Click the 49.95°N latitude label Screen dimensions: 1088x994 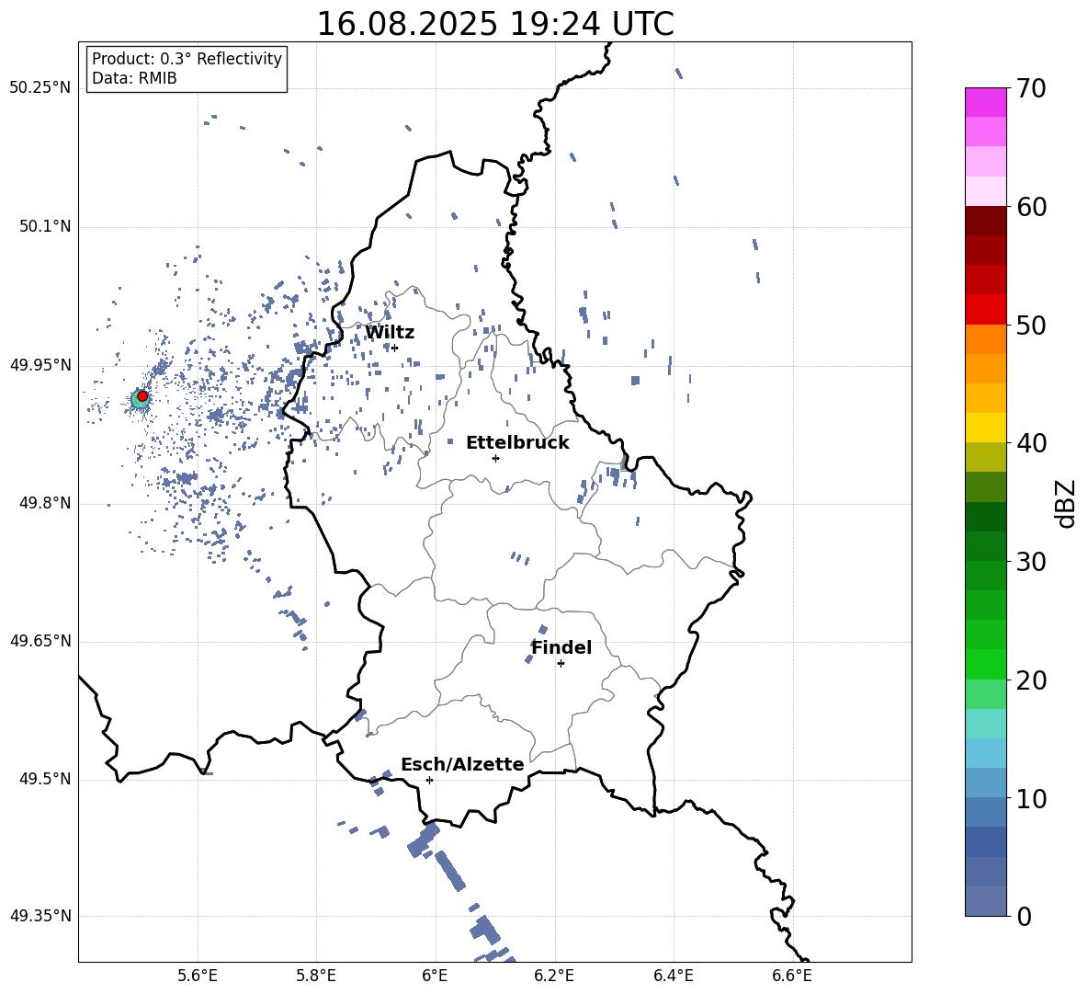40,365
